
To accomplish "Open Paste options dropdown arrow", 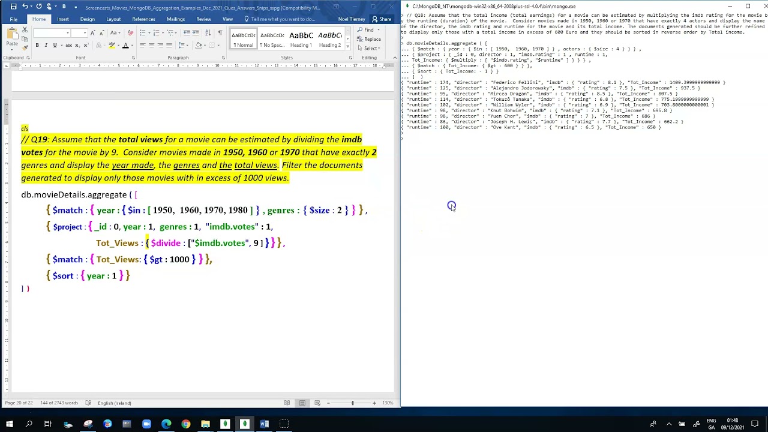I will click(11, 50).
